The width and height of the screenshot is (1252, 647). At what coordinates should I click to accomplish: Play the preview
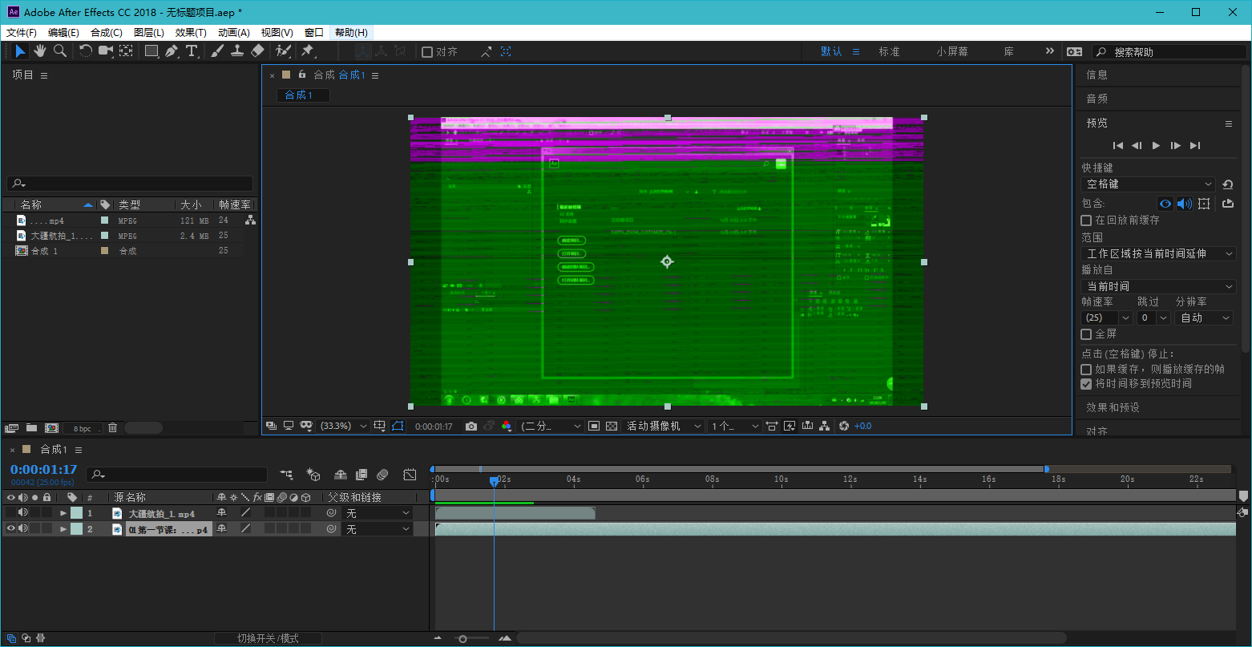(x=1156, y=145)
